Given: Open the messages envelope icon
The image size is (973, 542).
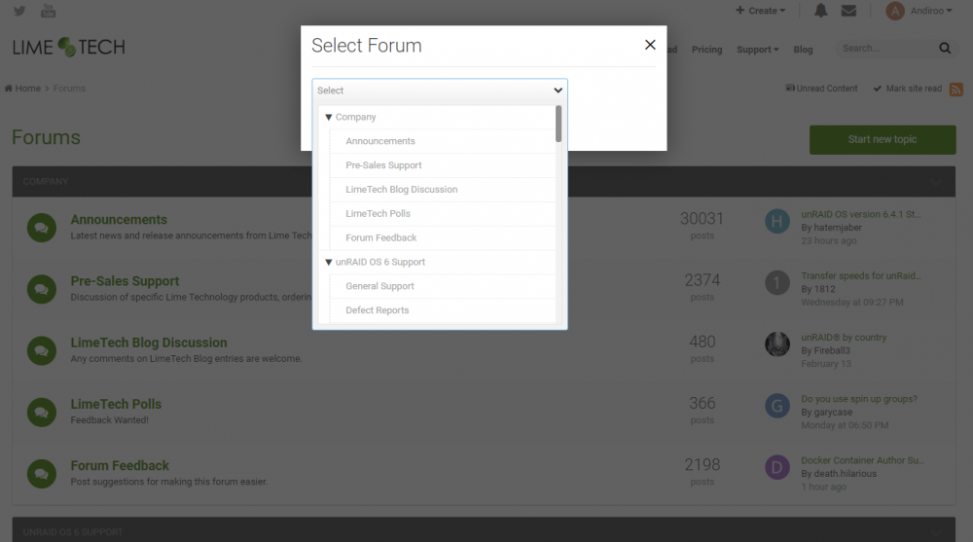Looking at the screenshot, I should [848, 11].
